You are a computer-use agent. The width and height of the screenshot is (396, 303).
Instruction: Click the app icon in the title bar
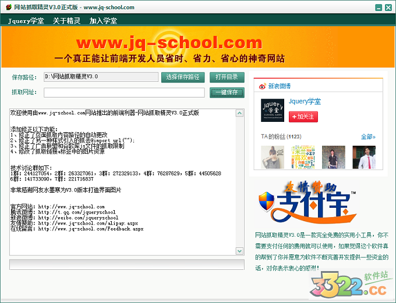pyautogui.click(x=8, y=7)
